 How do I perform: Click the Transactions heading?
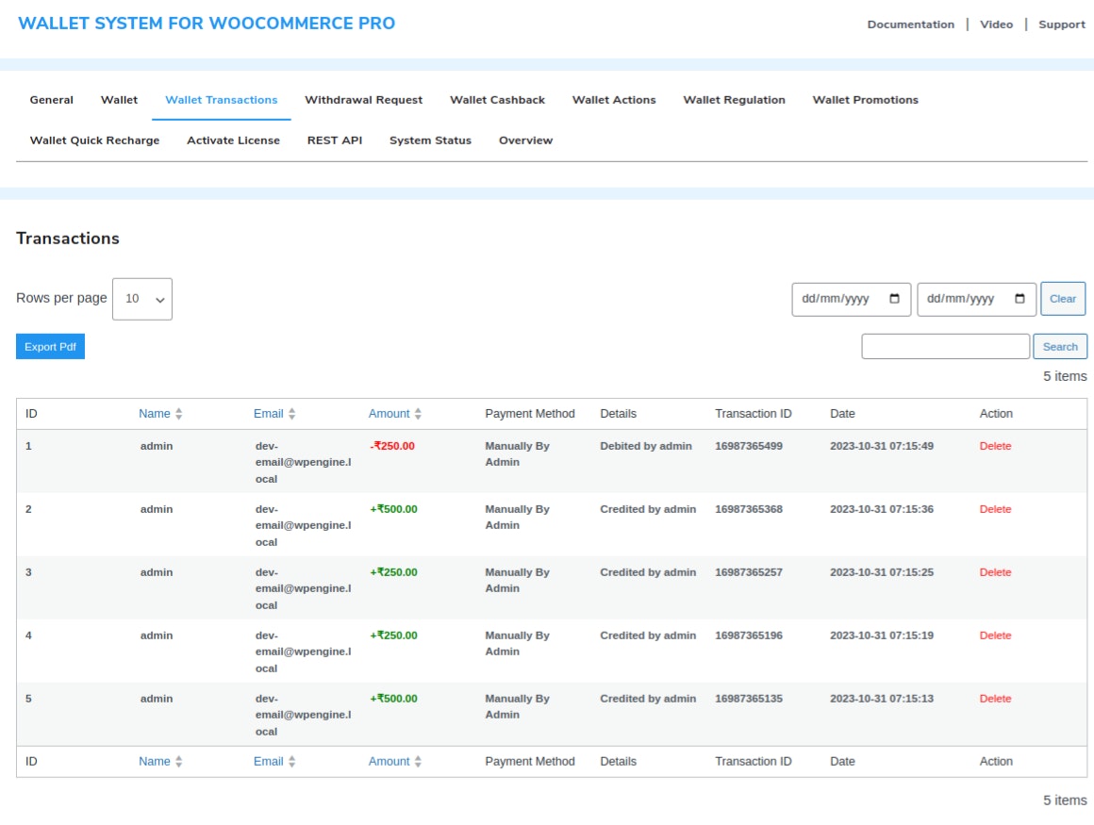(x=68, y=239)
